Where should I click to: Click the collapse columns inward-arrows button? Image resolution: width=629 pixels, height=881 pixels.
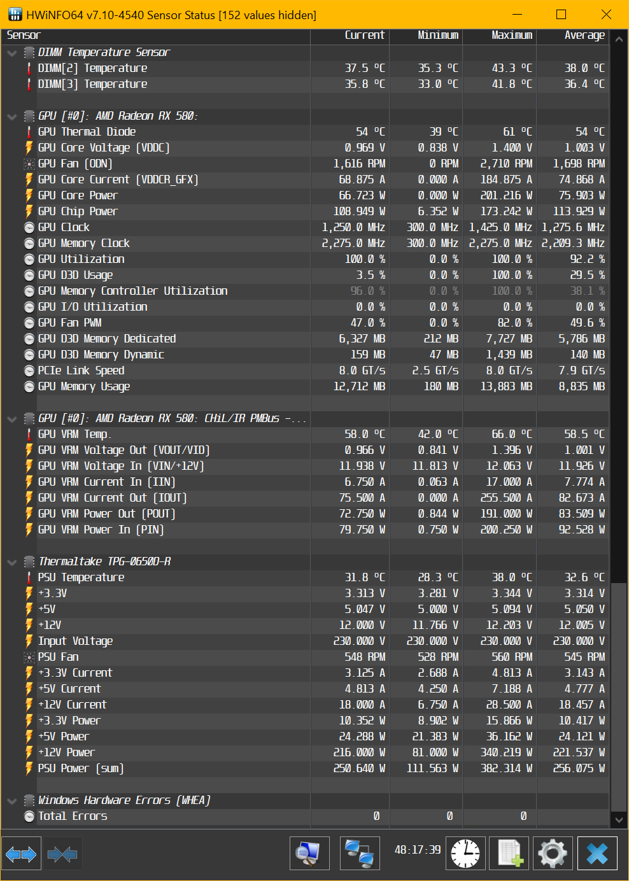coord(62,854)
